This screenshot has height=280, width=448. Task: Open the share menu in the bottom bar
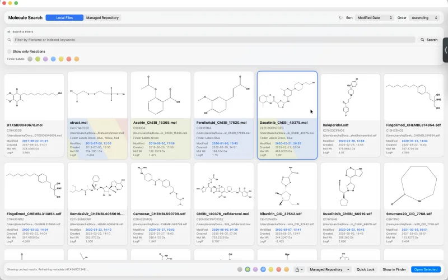click(x=299, y=269)
